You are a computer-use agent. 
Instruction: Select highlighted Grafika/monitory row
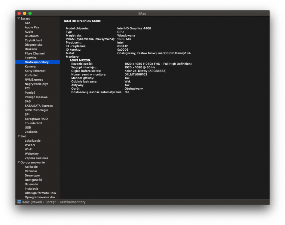click(38, 62)
